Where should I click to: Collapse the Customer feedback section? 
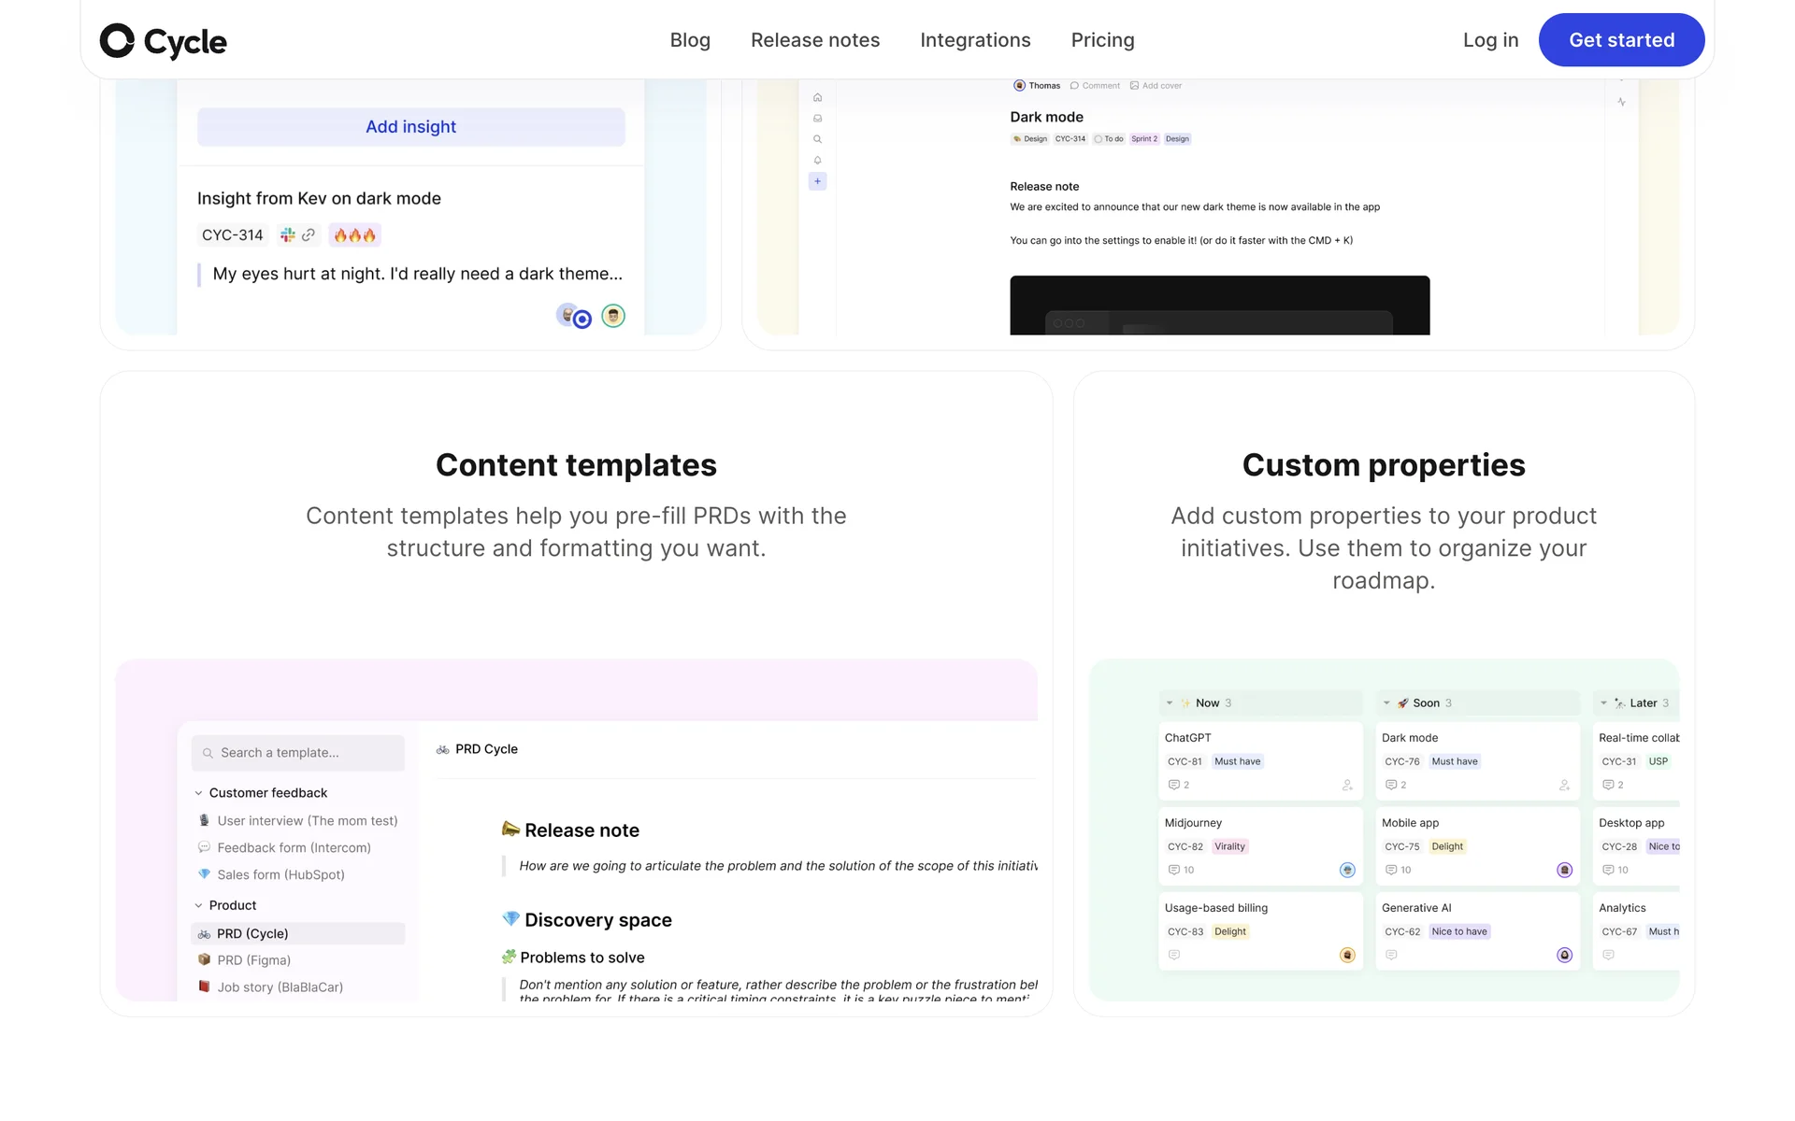[198, 793]
